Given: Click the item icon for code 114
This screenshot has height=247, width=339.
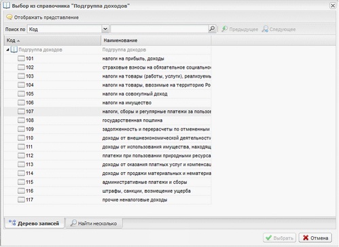Looking at the screenshot, I should click(21, 173).
